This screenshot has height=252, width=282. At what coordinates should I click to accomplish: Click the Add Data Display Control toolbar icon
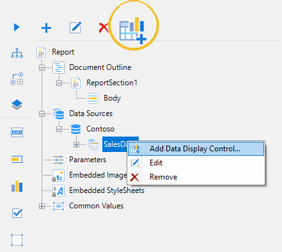(133, 30)
